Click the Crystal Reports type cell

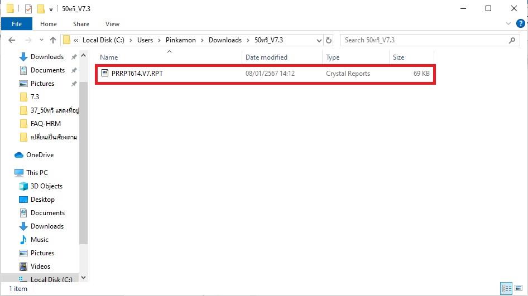point(348,74)
